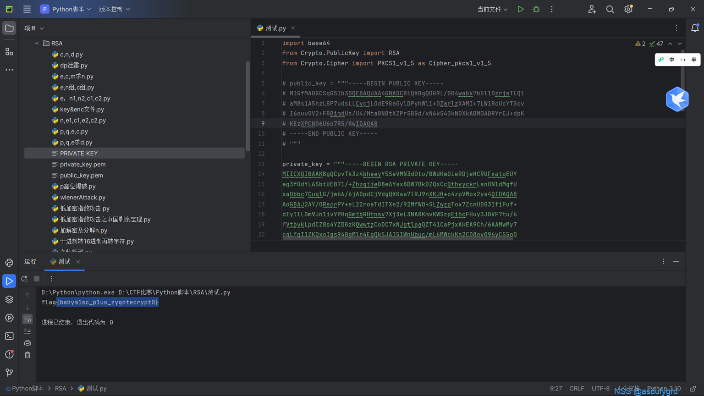704x396 pixels.
Task: Open IDE settings gear
Action: tap(628, 9)
